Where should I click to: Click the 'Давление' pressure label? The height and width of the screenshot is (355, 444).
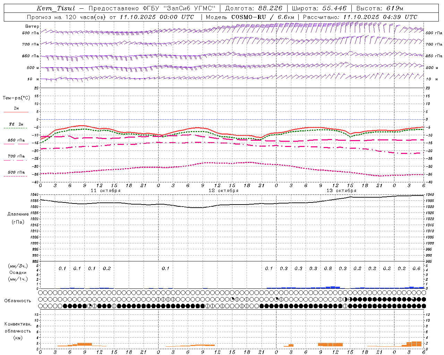(18, 214)
